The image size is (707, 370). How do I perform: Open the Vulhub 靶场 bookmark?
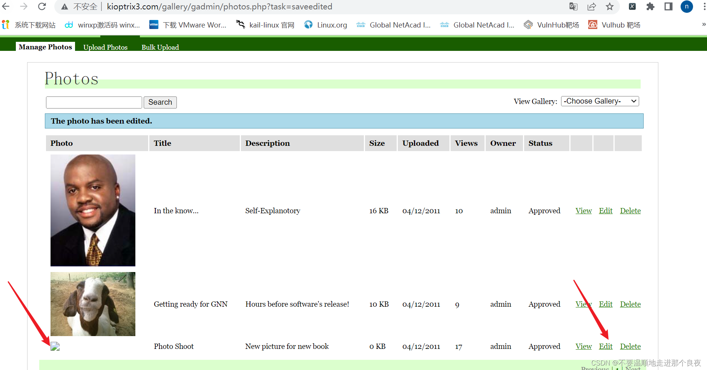click(x=614, y=25)
